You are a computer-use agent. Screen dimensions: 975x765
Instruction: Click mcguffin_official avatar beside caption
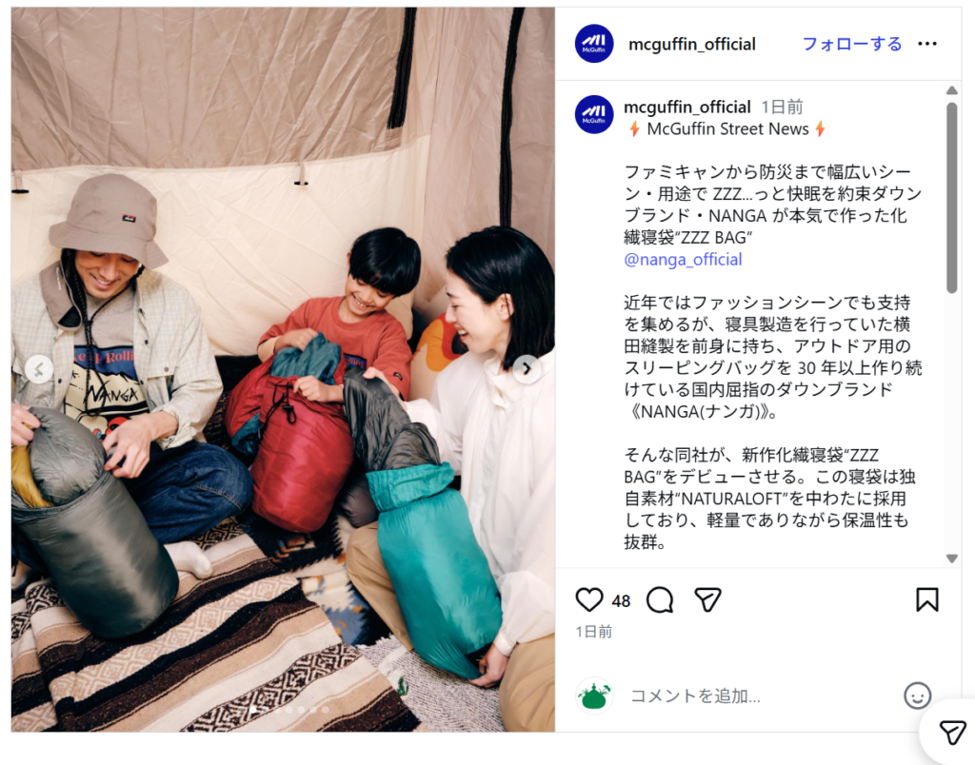click(594, 114)
